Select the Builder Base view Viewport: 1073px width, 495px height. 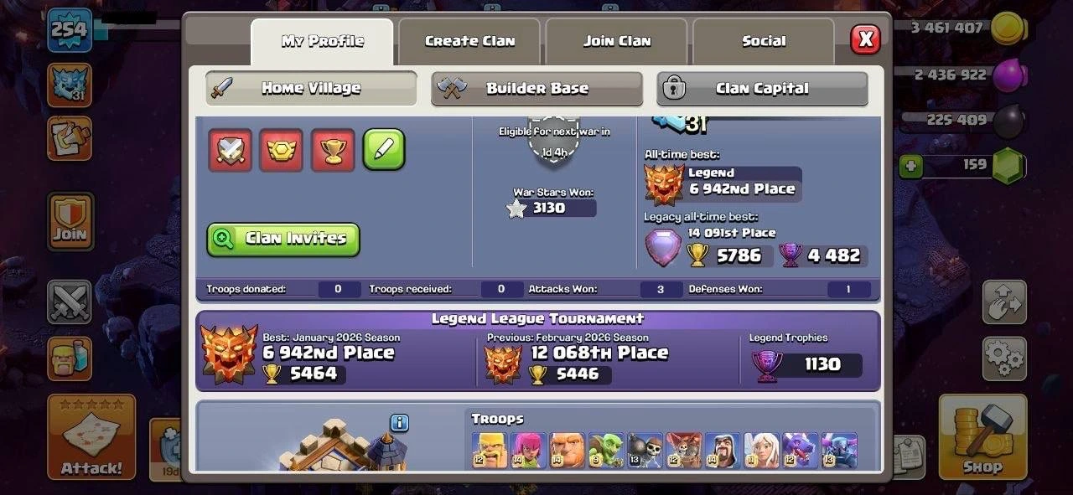[x=537, y=88]
